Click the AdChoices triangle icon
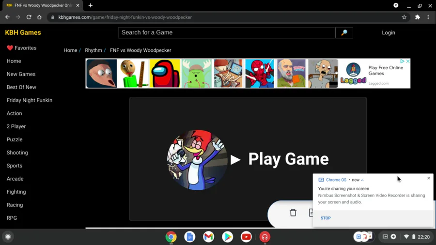This screenshot has width=436, height=245. [x=402, y=61]
